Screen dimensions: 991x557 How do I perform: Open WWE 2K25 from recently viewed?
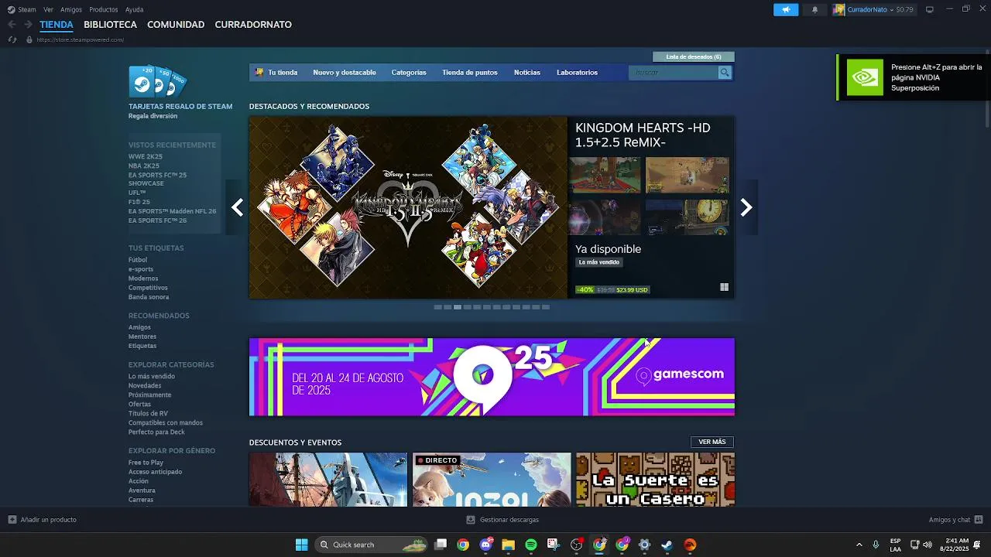coord(146,157)
